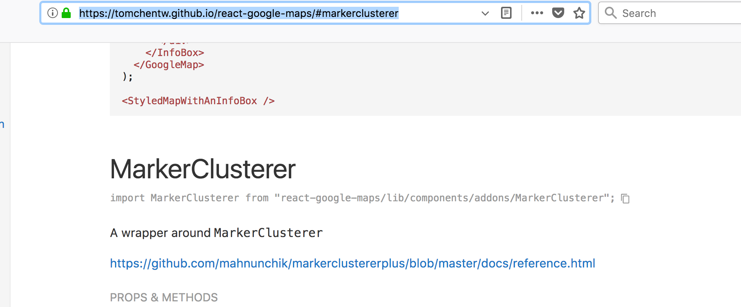This screenshot has width=741, height=307.
Task: Open the address bar history dropdown
Action: tap(485, 13)
